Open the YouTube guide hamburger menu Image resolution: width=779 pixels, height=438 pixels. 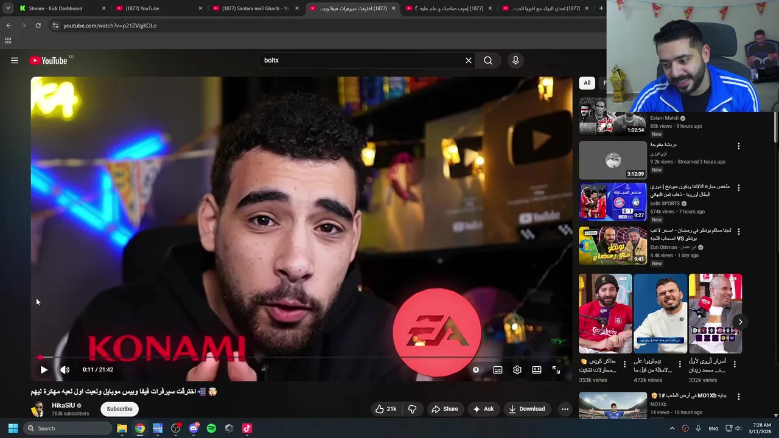(15, 60)
